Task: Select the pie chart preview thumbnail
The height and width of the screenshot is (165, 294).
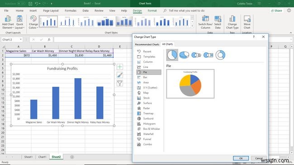Action: coord(190,84)
